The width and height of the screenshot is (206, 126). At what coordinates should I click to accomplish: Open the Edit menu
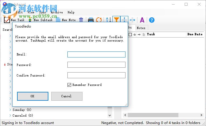[x=19, y=12]
